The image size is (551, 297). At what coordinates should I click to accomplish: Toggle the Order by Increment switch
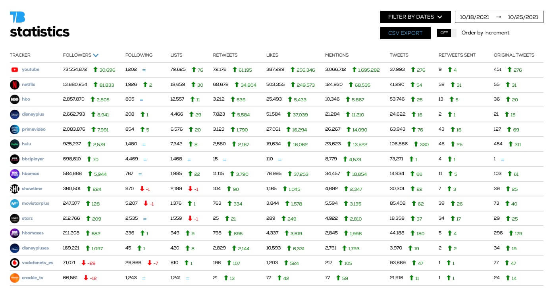coord(447,33)
